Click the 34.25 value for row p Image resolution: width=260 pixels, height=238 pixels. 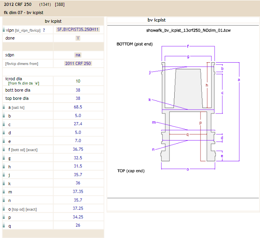point(78,217)
